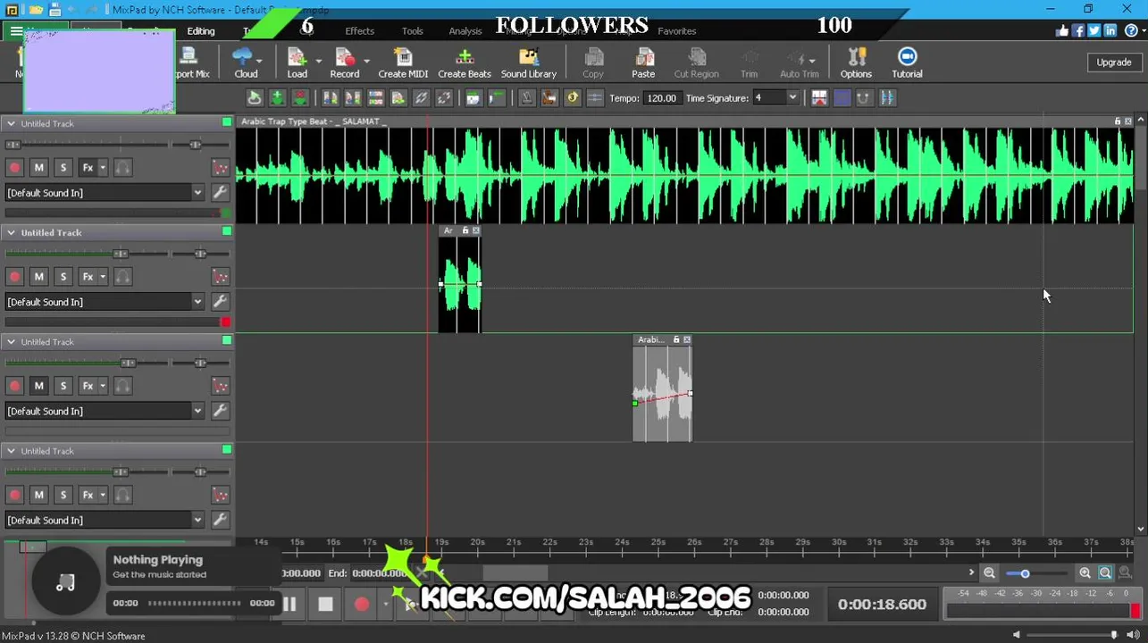Collapse the second Untitled Track header
Viewport: 1148px width, 643px height.
(x=11, y=232)
